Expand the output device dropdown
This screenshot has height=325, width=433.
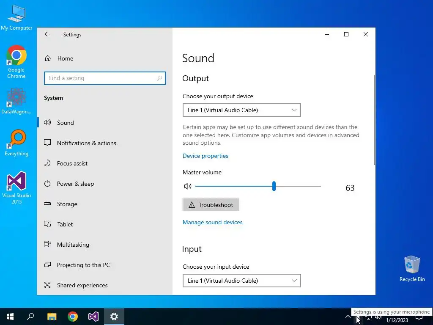241,110
